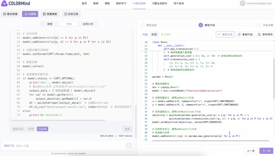This screenshot has width=275, height=156.
Task: Click model.setObjective line 37 in editor
Action: [x=187, y=122]
